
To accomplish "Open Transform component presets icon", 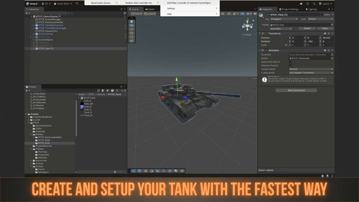I will [328, 34].
